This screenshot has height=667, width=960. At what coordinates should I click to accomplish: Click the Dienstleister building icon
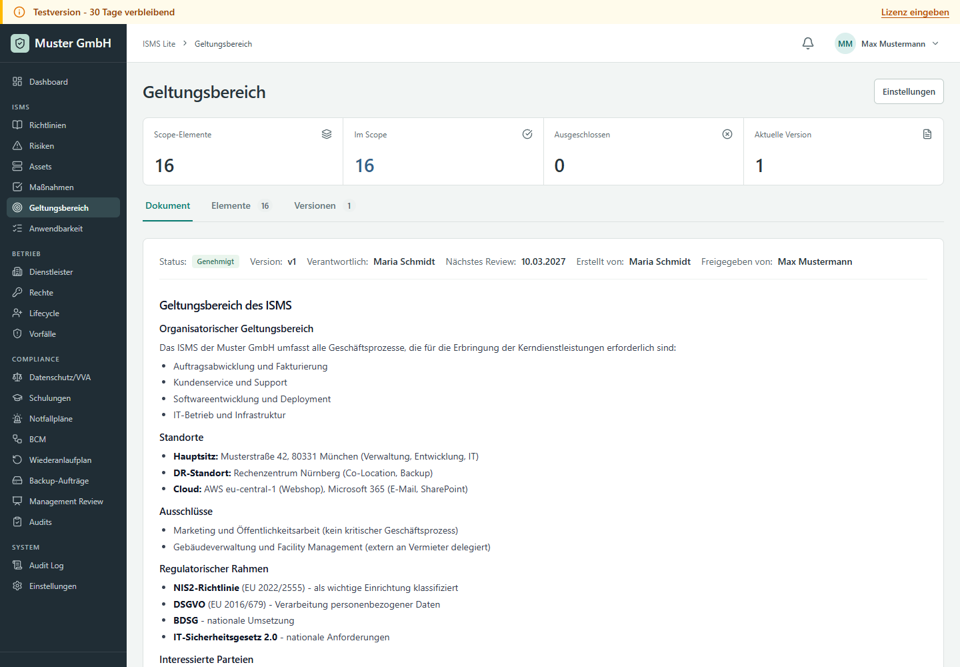coord(17,271)
